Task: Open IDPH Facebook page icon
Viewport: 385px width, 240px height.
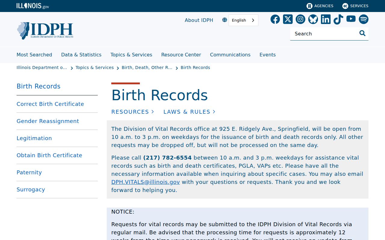Action: [275, 19]
